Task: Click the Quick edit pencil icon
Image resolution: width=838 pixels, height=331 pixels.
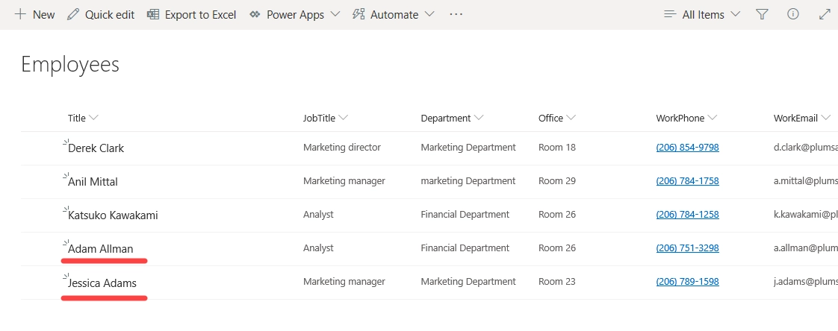Action: pyautogui.click(x=72, y=14)
